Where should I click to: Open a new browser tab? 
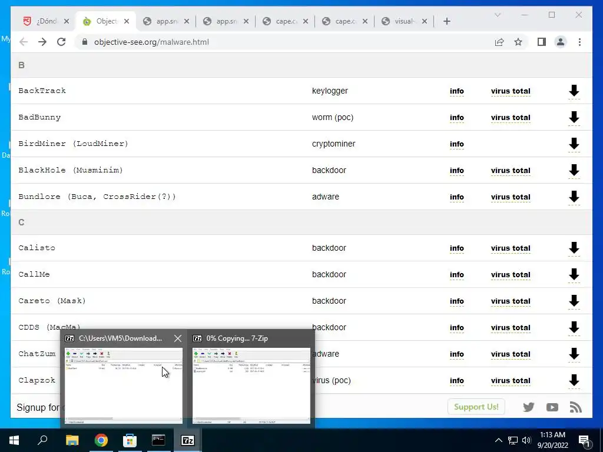pyautogui.click(x=446, y=21)
